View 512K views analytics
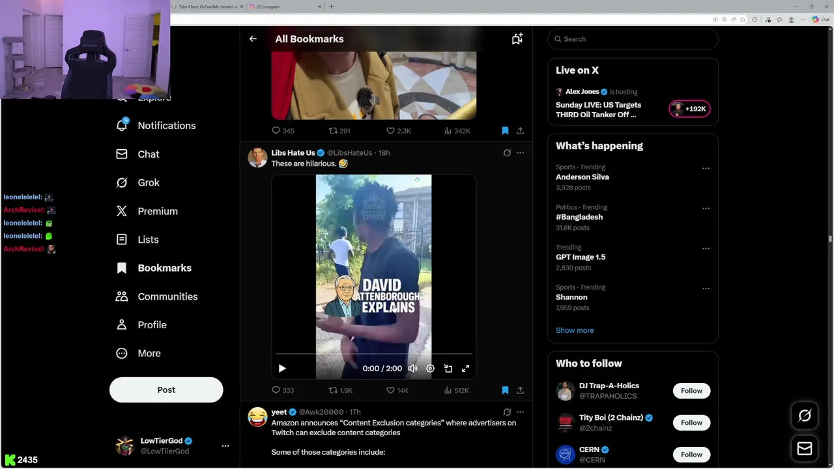Image resolution: width=834 pixels, height=469 pixels. click(456, 390)
